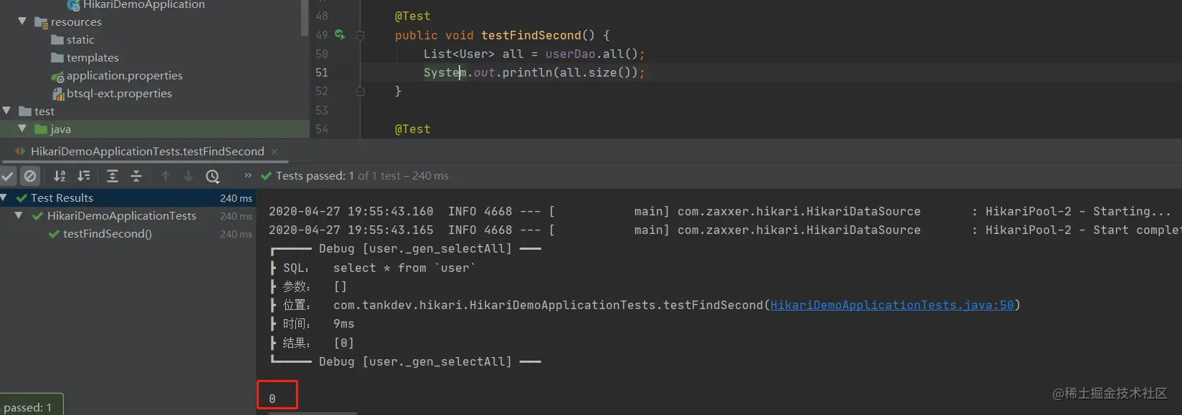Open application.properties file
This screenshot has height=415, width=1182.
coord(125,76)
